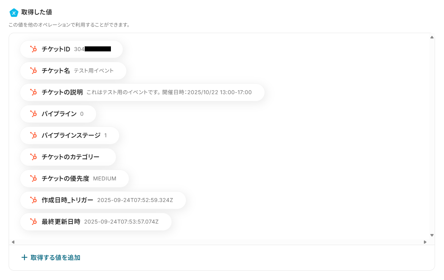Select the 最終更新日時 timestamp value chip
The width and height of the screenshot is (444, 280).
pyautogui.click(x=100, y=222)
